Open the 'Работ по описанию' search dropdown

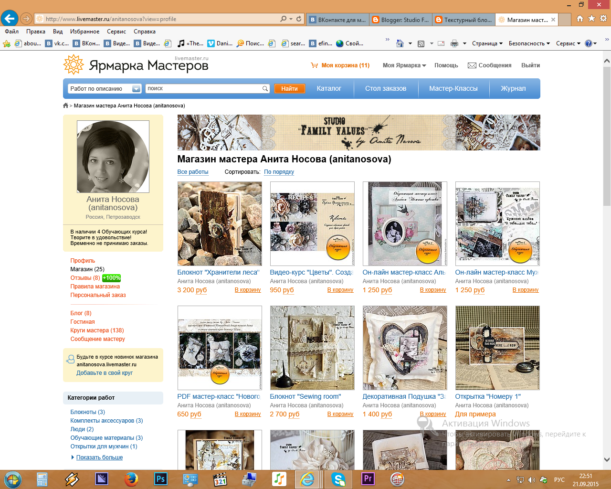coord(104,89)
